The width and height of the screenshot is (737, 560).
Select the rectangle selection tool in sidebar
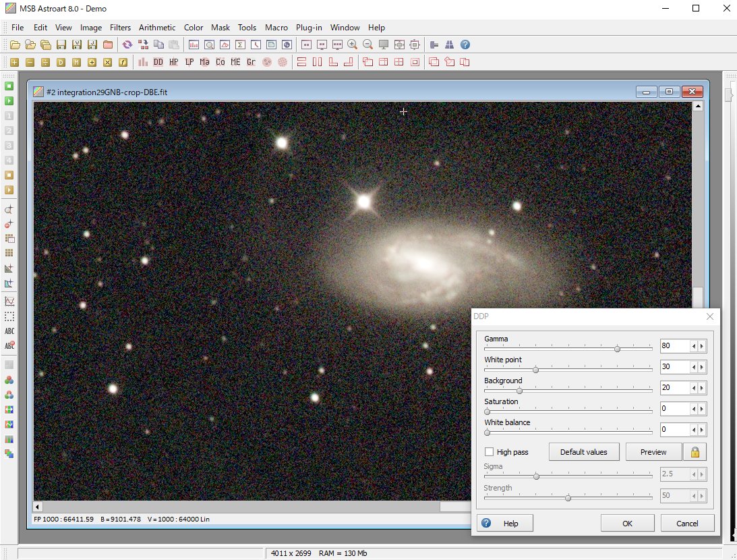click(9, 316)
